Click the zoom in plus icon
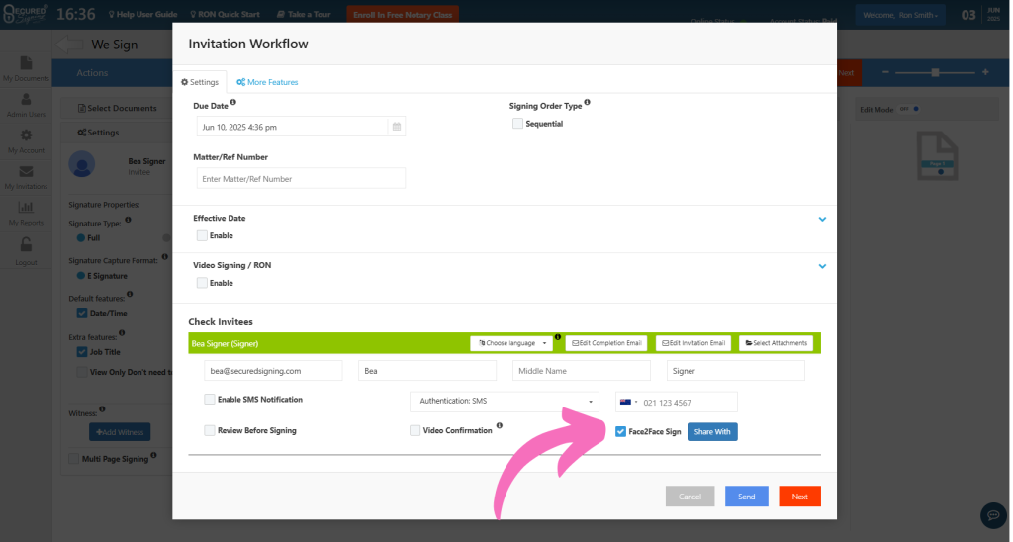The image size is (1013, 542). 985,72
